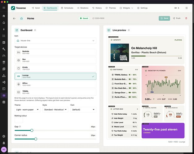Viewport: 194px width, 154px height.
Task: Click the info icon next to Gap
Action: (20, 127)
